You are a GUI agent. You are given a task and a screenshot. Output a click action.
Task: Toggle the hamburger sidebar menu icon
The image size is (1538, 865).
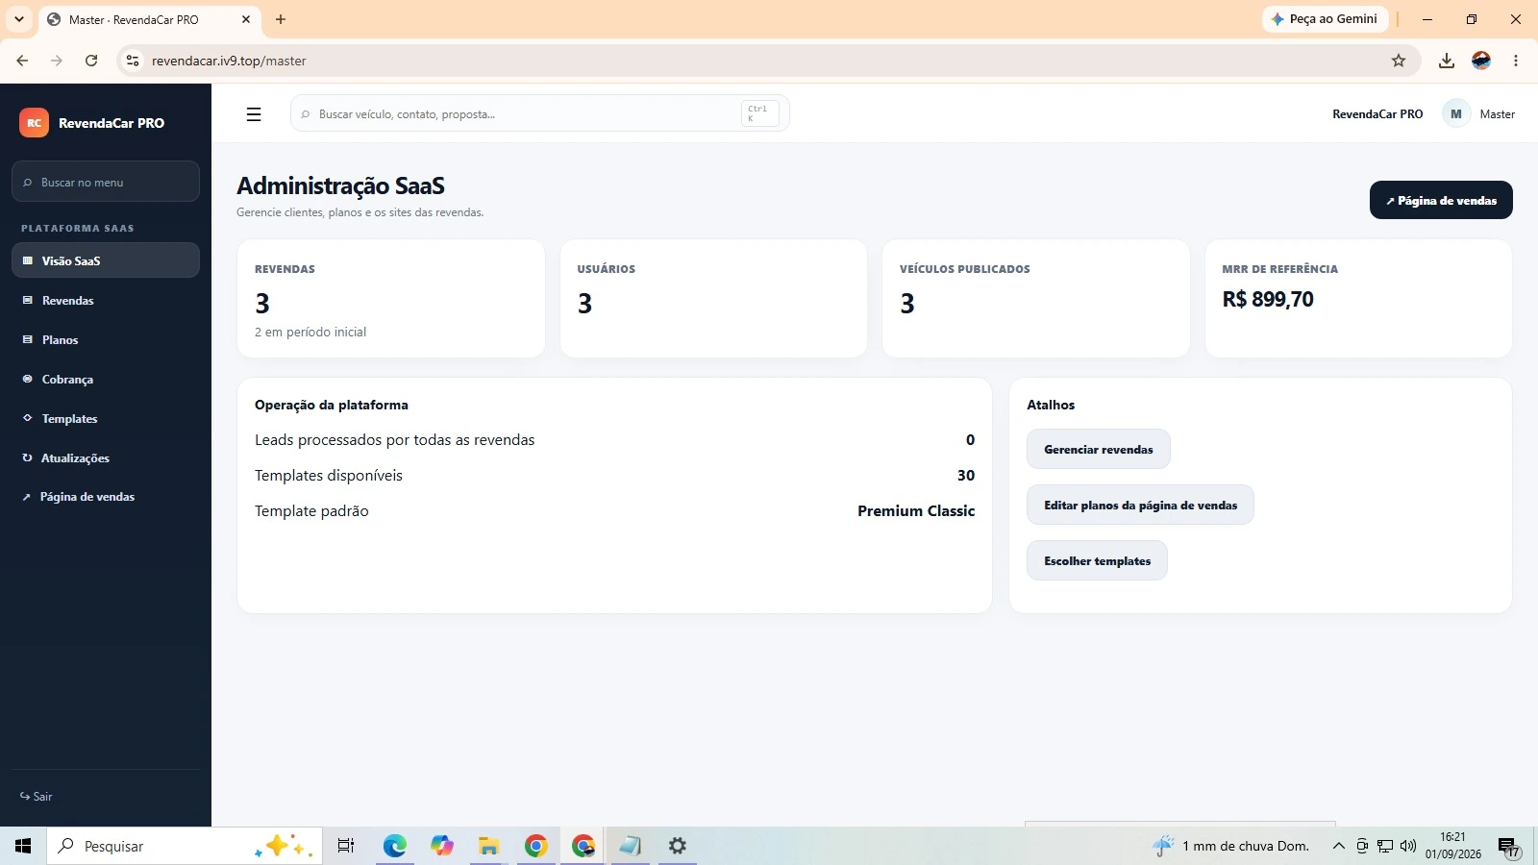click(x=254, y=114)
